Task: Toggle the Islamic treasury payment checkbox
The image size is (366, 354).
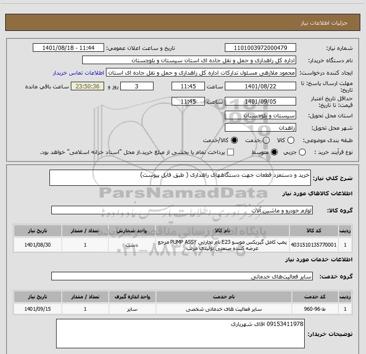Action: click(231, 152)
